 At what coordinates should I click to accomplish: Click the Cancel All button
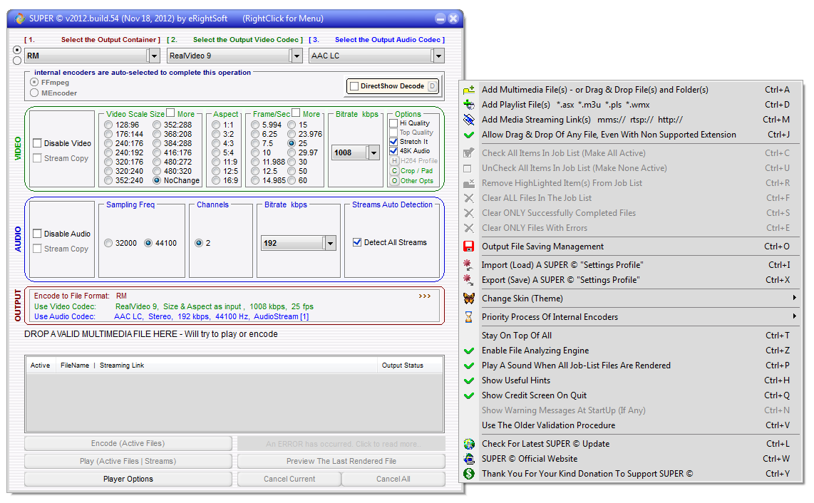(393, 479)
